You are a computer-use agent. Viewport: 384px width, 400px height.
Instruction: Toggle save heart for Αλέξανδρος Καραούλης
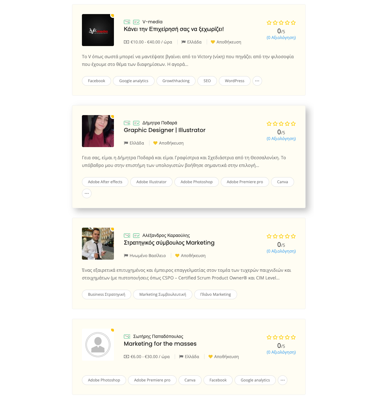(177, 255)
